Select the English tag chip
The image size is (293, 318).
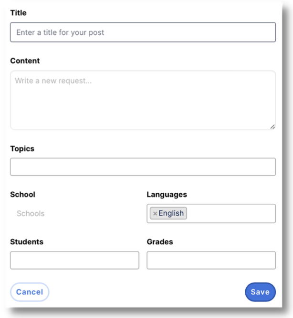[x=171, y=213]
